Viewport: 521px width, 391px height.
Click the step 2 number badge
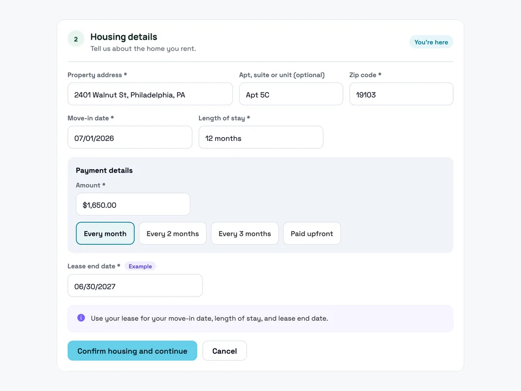click(x=76, y=39)
